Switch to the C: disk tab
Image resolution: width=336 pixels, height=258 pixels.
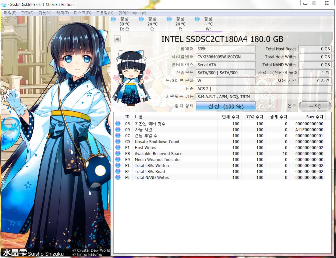pyautogui.click(x=153, y=24)
